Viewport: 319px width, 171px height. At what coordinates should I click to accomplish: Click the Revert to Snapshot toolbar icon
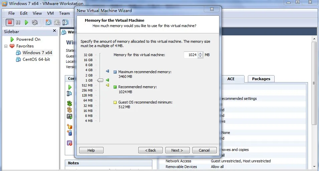point(57,22)
